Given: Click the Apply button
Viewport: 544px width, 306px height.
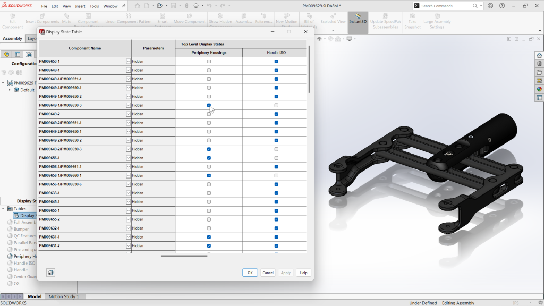Looking at the screenshot, I should pos(285,273).
